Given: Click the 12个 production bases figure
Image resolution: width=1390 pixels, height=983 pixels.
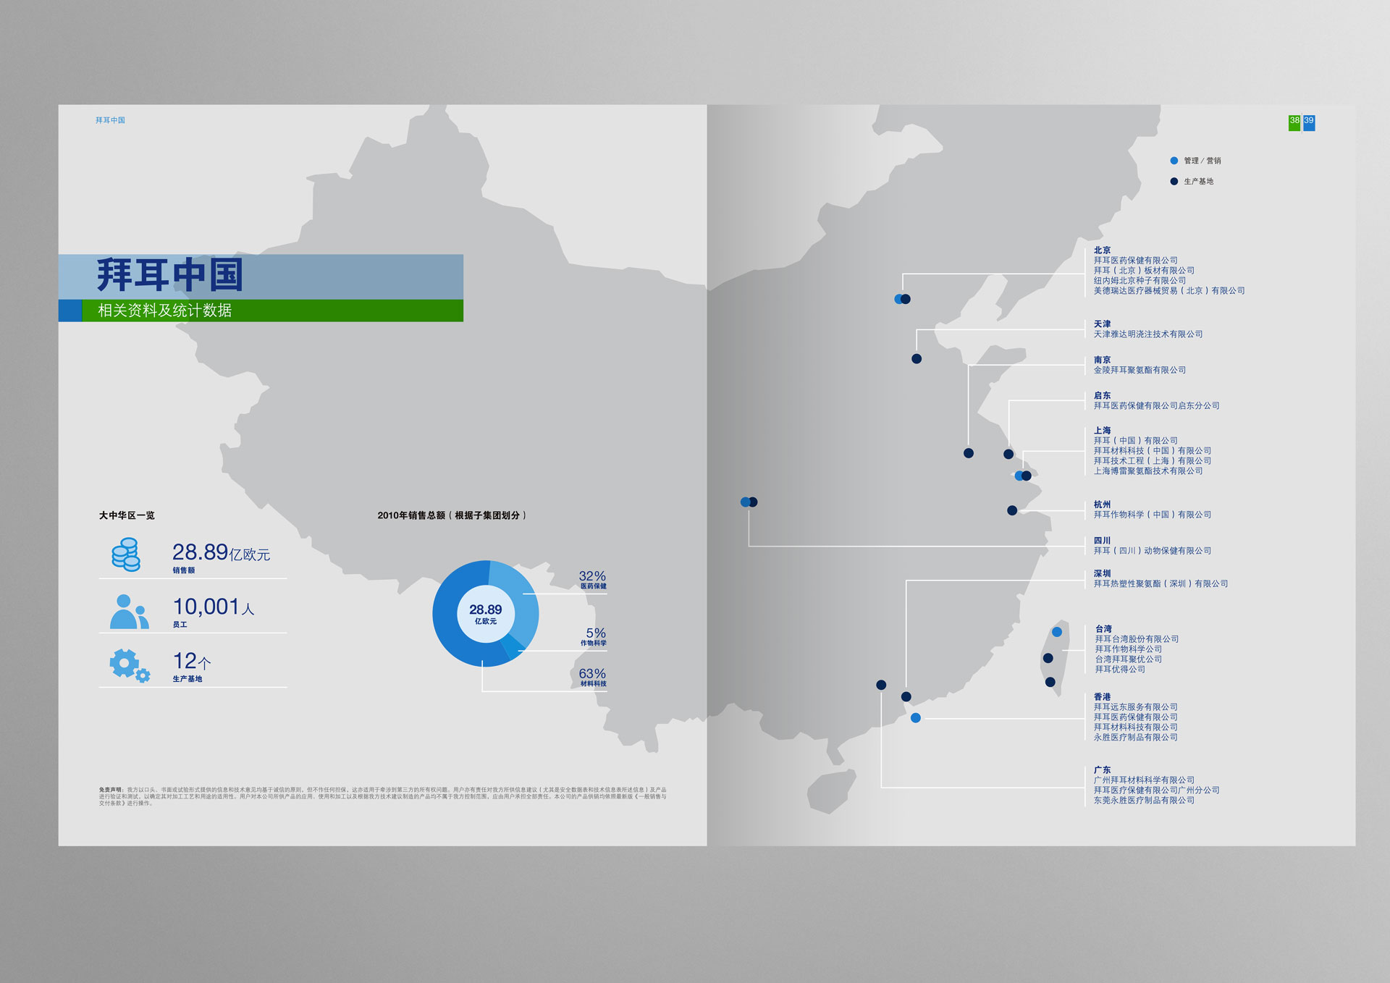Looking at the screenshot, I should (192, 661).
